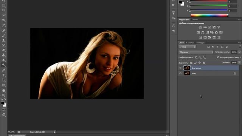Open status bar info arrow menu

[x=54, y=132]
